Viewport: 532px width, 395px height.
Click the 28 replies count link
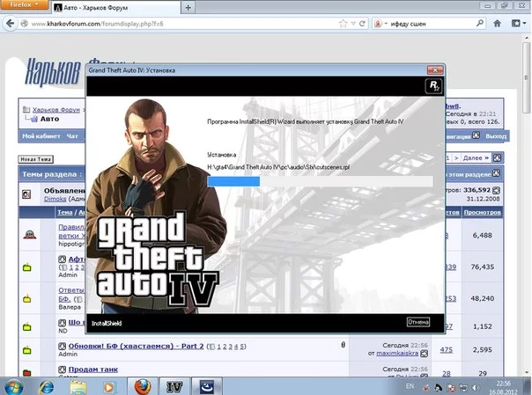pyautogui.click(x=447, y=373)
